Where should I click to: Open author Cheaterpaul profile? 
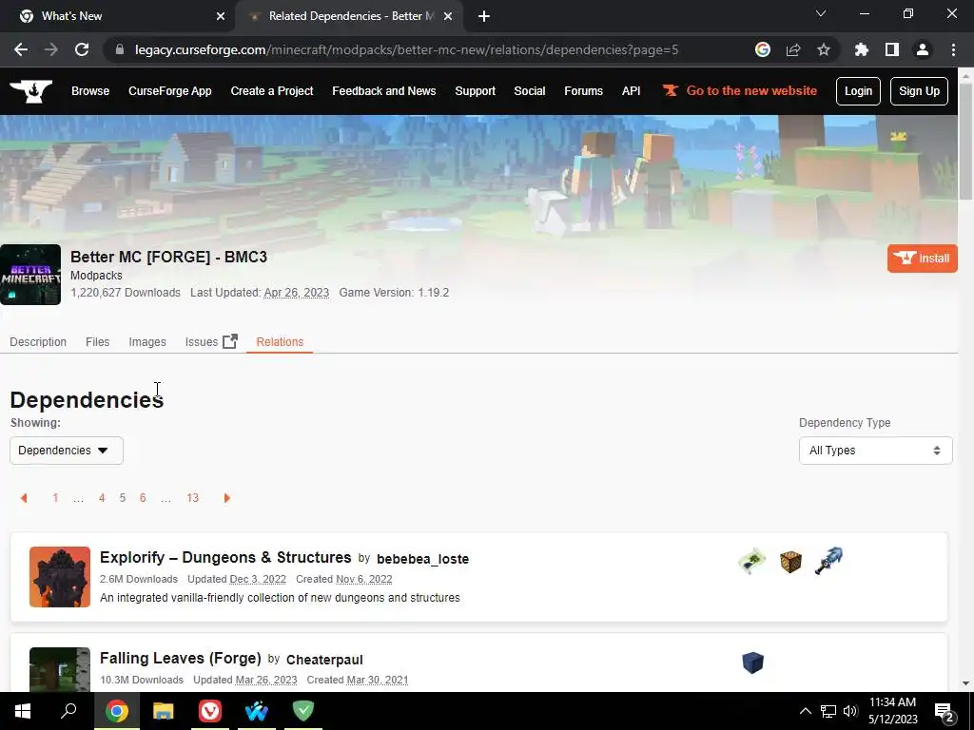(x=324, y=660)
